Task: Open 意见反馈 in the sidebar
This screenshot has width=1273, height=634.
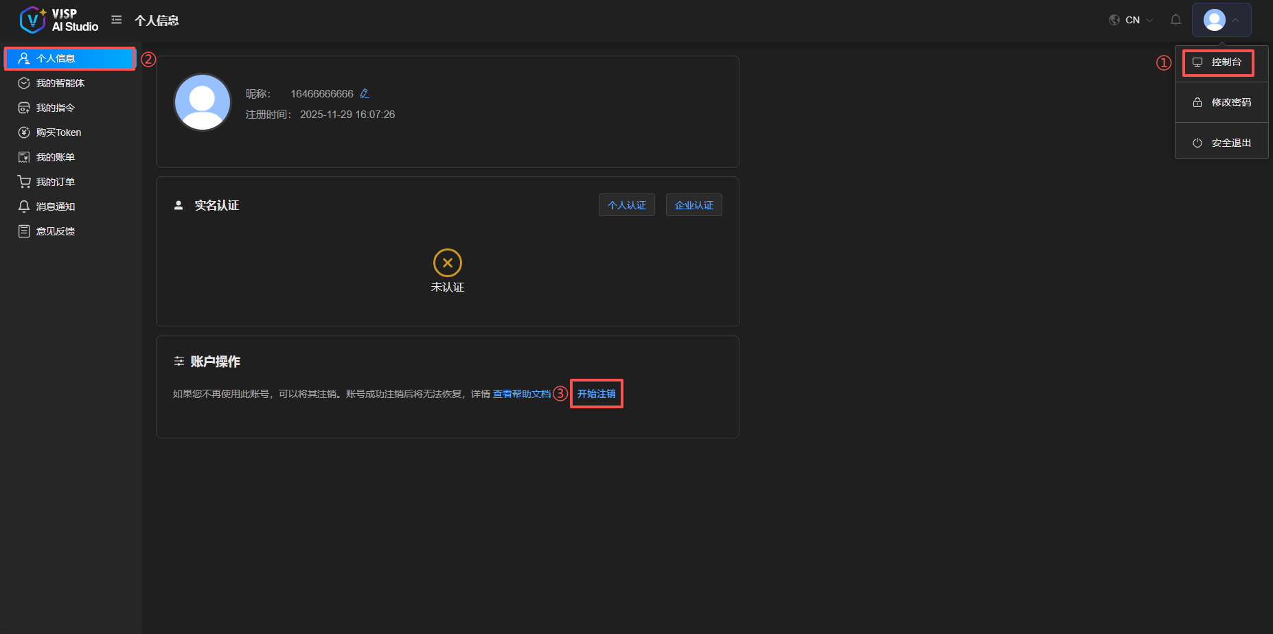Action: (x=55, y=231)
